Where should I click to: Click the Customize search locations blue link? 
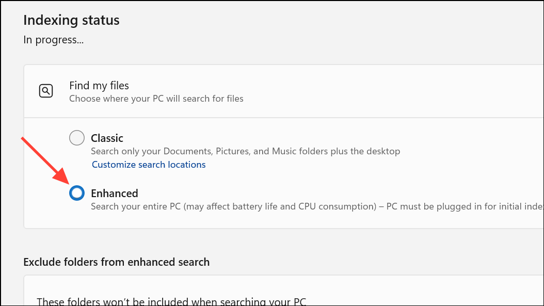click(149, 164)
